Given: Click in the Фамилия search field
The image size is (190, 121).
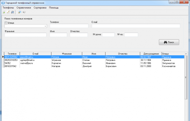Looking at the screenshot, I should coord(26,35).
